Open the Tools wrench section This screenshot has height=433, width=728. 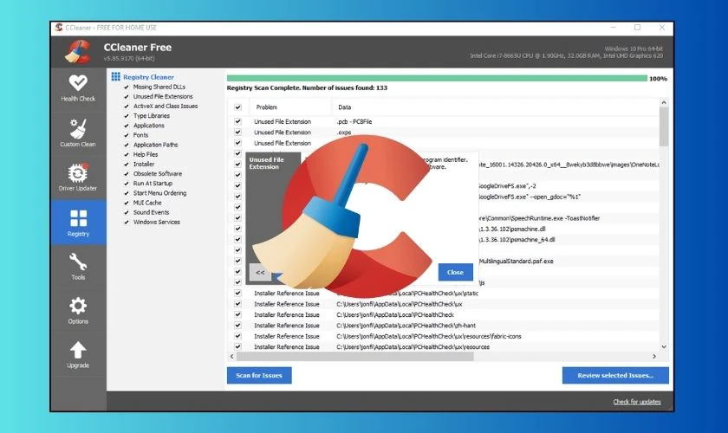coord(78,267)
